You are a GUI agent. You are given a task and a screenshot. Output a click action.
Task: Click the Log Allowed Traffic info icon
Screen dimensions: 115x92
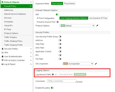coord(53,75)
